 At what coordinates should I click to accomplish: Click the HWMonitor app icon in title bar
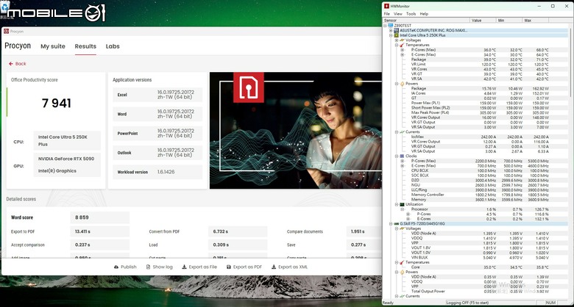tap(386, 6)
